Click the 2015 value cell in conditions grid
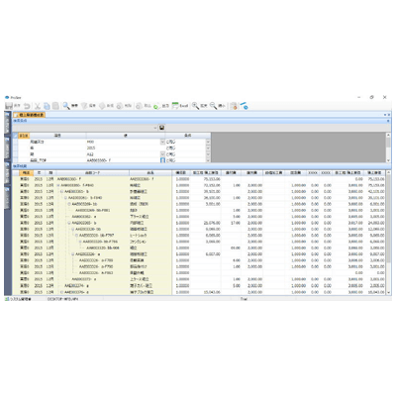The image size is (396, 396). [123, 148]
